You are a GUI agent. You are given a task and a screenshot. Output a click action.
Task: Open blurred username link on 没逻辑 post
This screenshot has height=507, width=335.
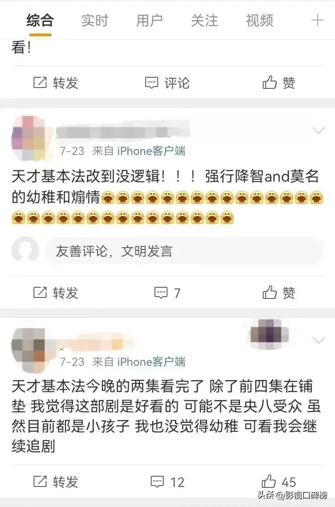pyautogui.click(x=123, y=132)
